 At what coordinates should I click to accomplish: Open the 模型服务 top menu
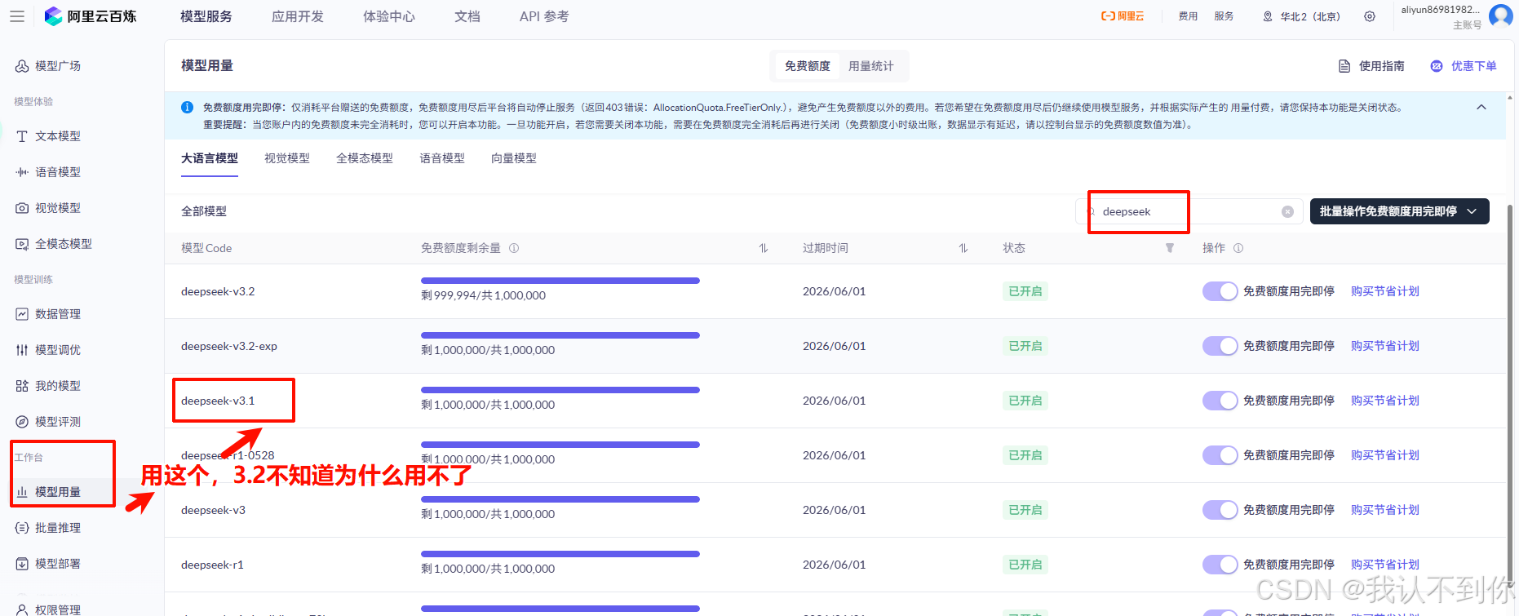tap(206, 16)
